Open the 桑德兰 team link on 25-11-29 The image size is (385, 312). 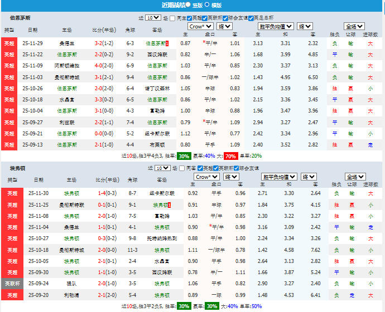pyautogui.click(x=66, y=43)
